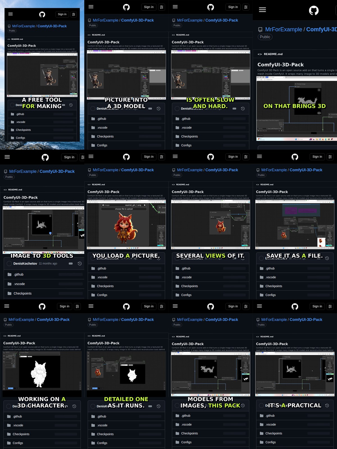Open sliders icon in 'SAVE IT AS A FILE.' frame
This screenshot has height=449, width=337.
(330, 157)
